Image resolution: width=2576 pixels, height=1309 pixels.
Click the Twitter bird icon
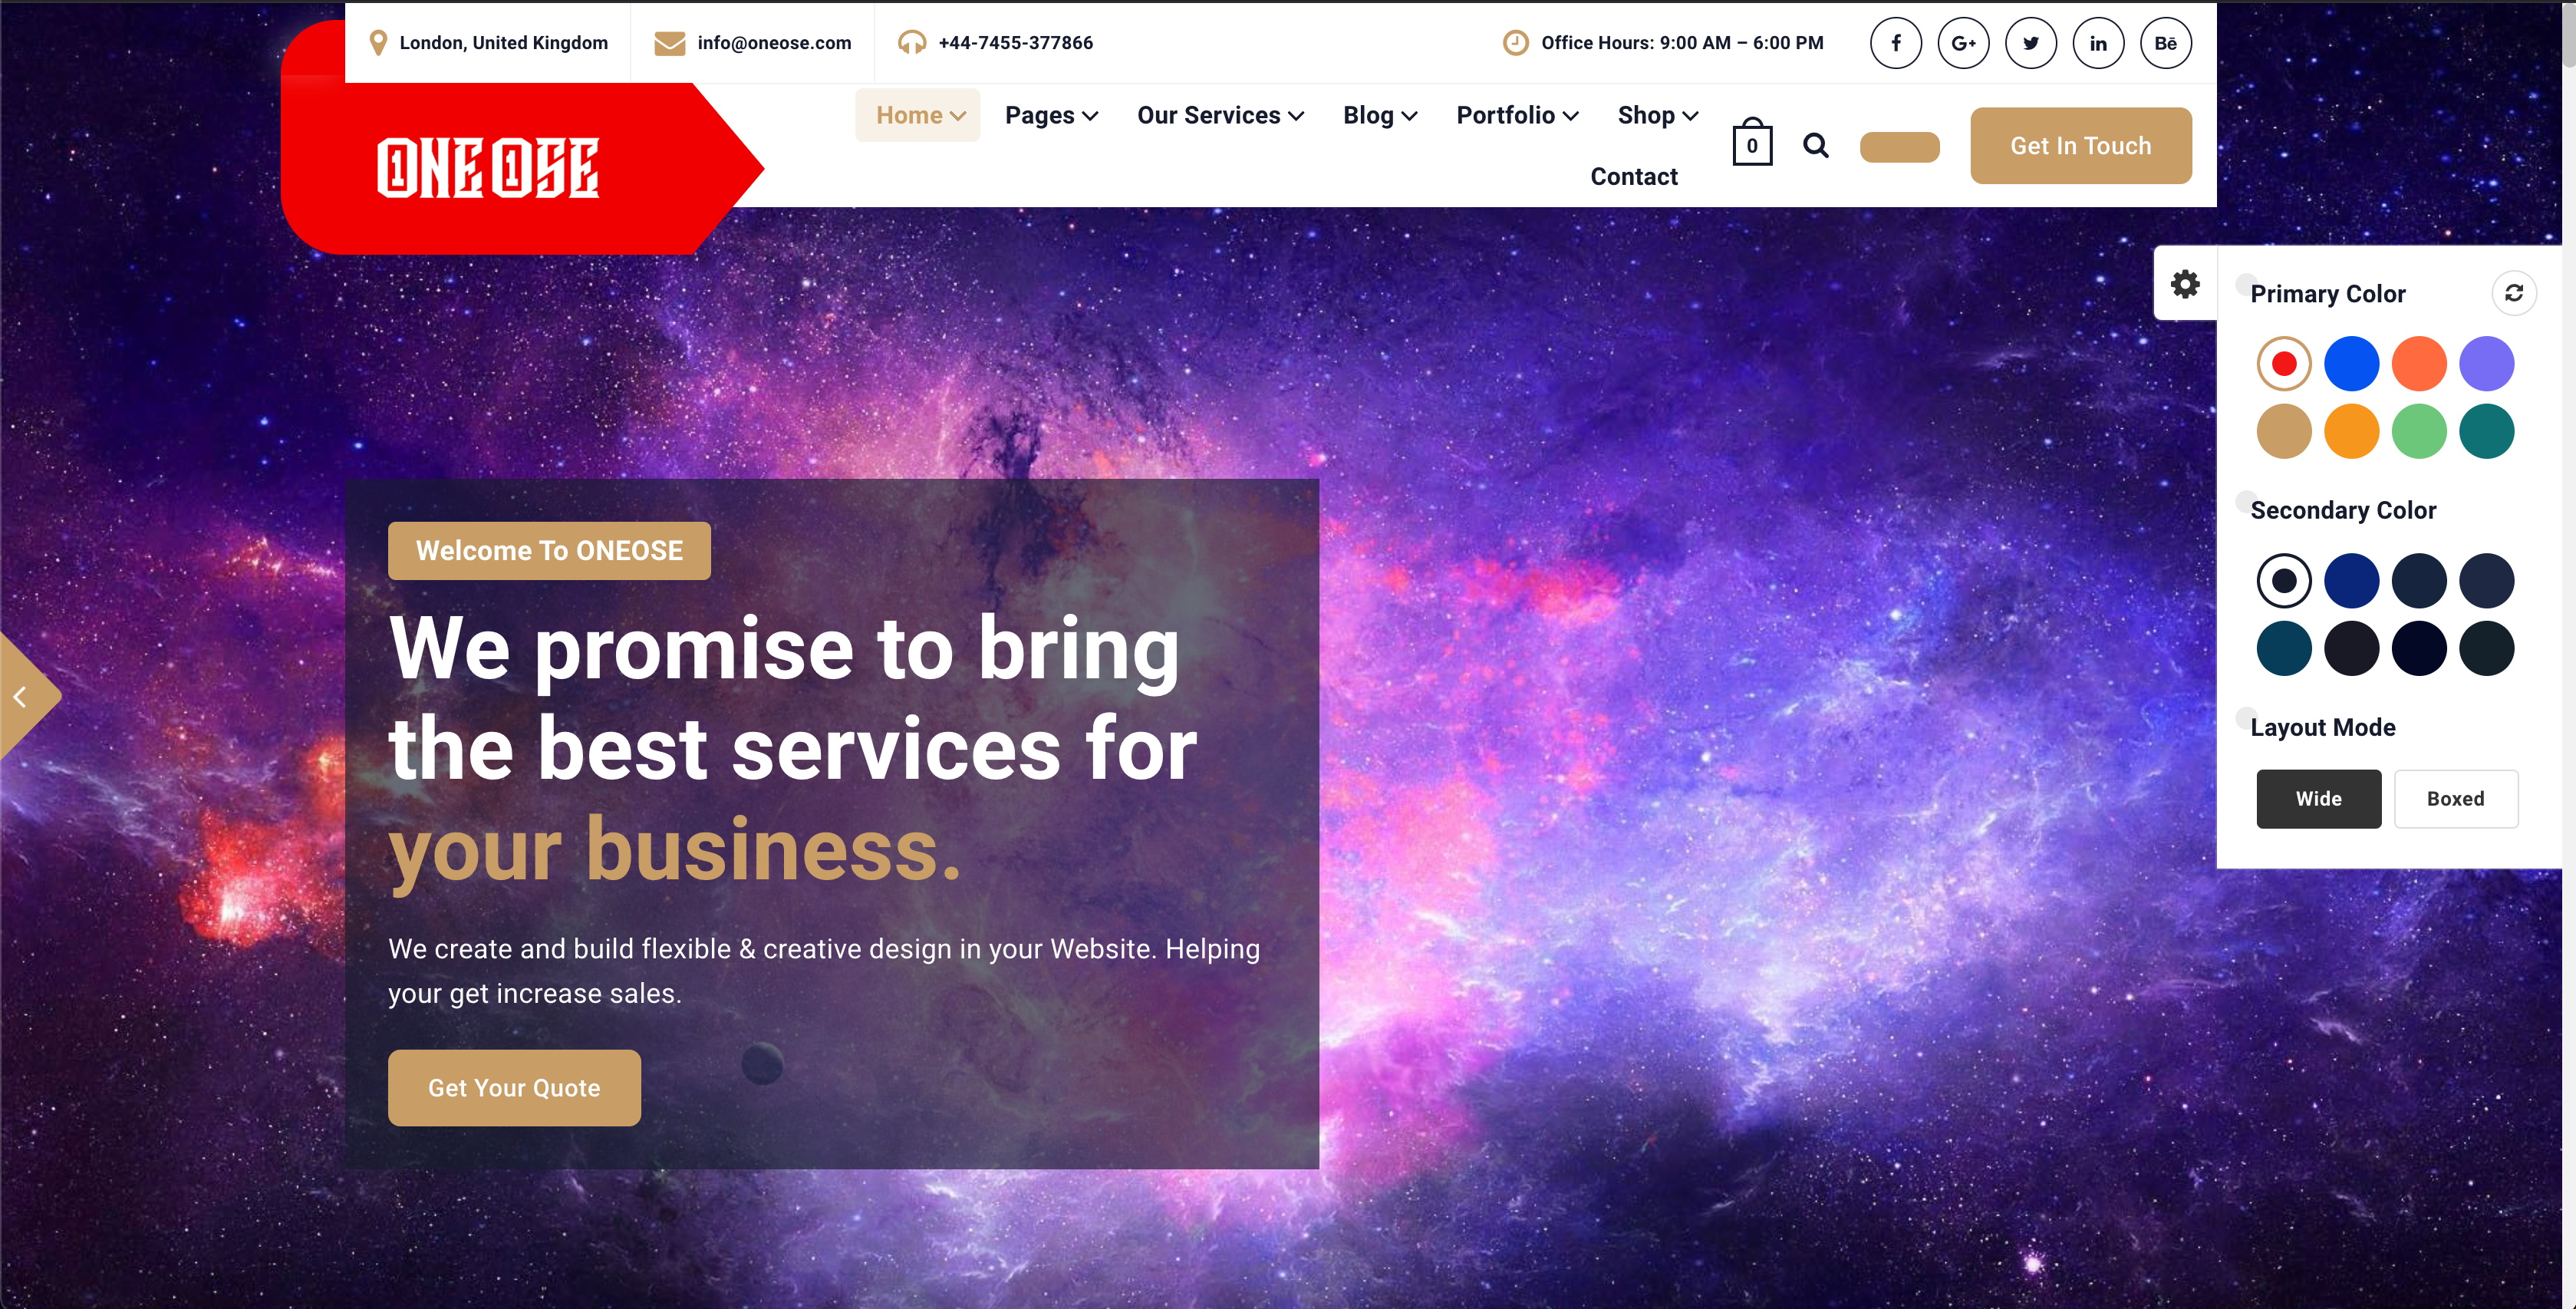click(2030, 43)
